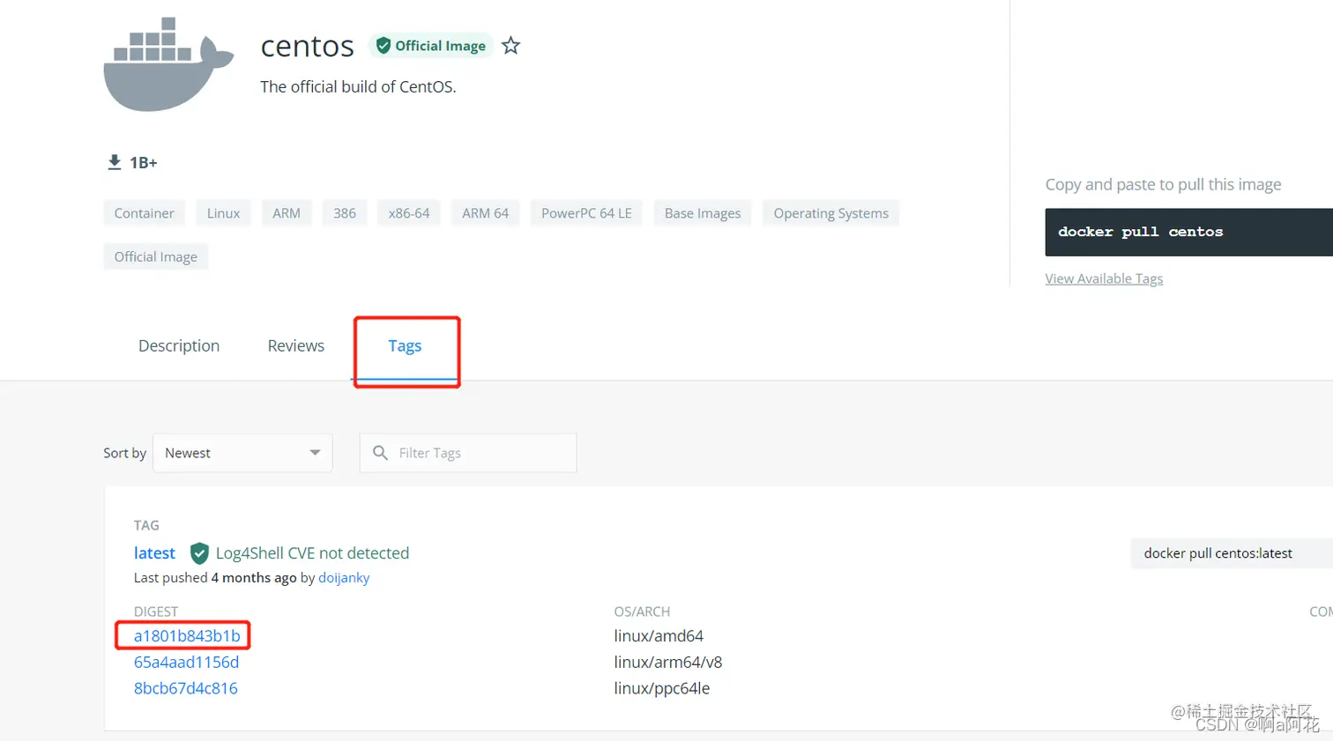Open the View Available Tags link
The image size is (1333, 741).
tap(1104, 278)
